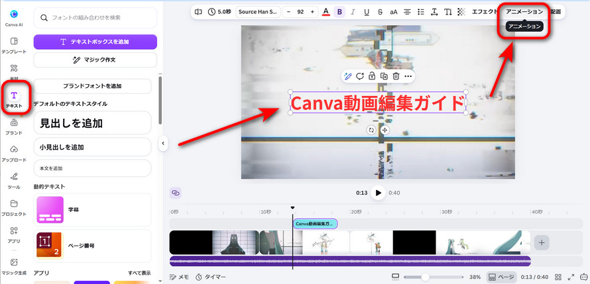
Task: Open the red text color picker
Action: [326, 12]
